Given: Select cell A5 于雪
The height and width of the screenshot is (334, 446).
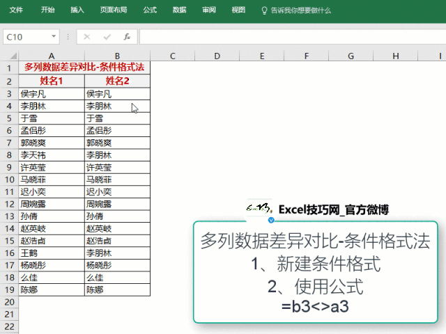Looking at the screenshot, I should pos(52,118).
